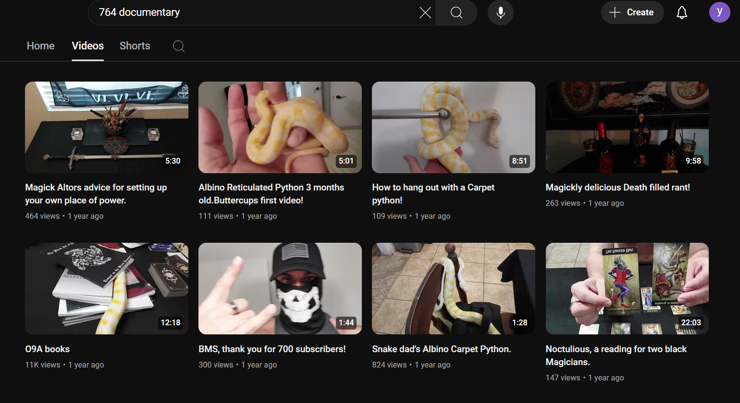Click the 5:30 duration badge
This screenshot has width=740, height=403.
[x=173, y=161]
